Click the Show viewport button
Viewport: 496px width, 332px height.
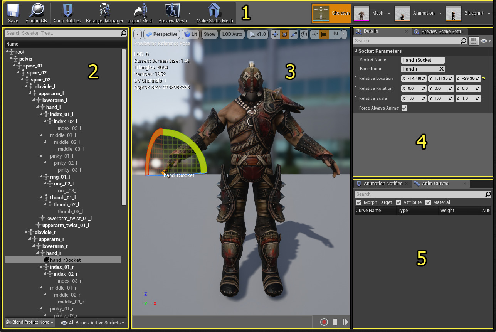tap(210, 34)
